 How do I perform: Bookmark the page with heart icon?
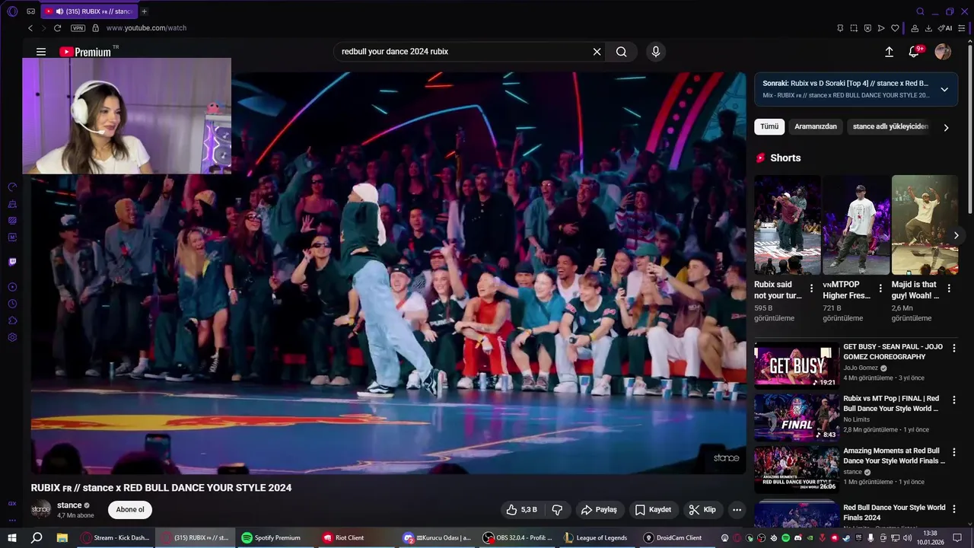tap(895, 28)
